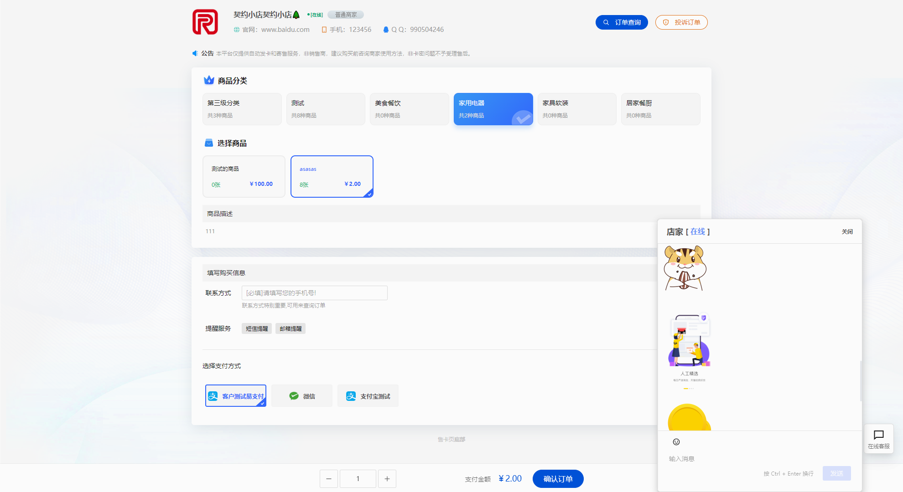Enable 邮箱提醒 reminder option
Viewport: 903px width, 492px height.
(291, 328)
